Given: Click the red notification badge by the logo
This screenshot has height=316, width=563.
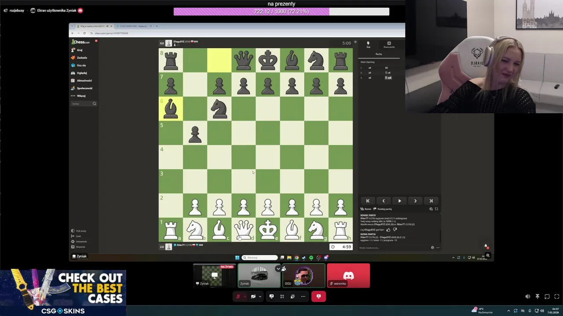Looking at the screenshot, I should (x=96, y=41).
